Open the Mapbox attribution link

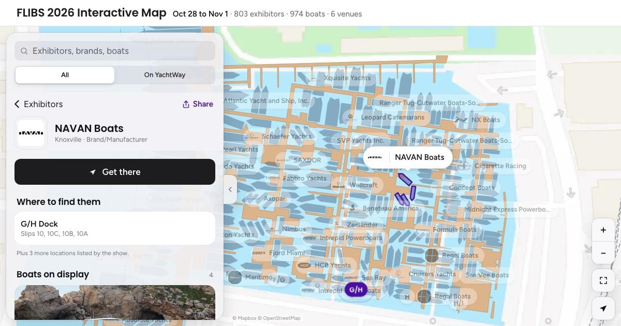pyautogui.click(x=244, y=318)
